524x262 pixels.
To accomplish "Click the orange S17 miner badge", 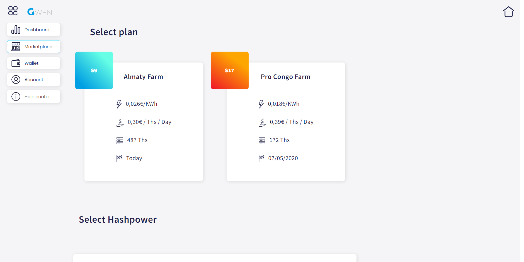I will pyautogui.click(x=230, y=70).
